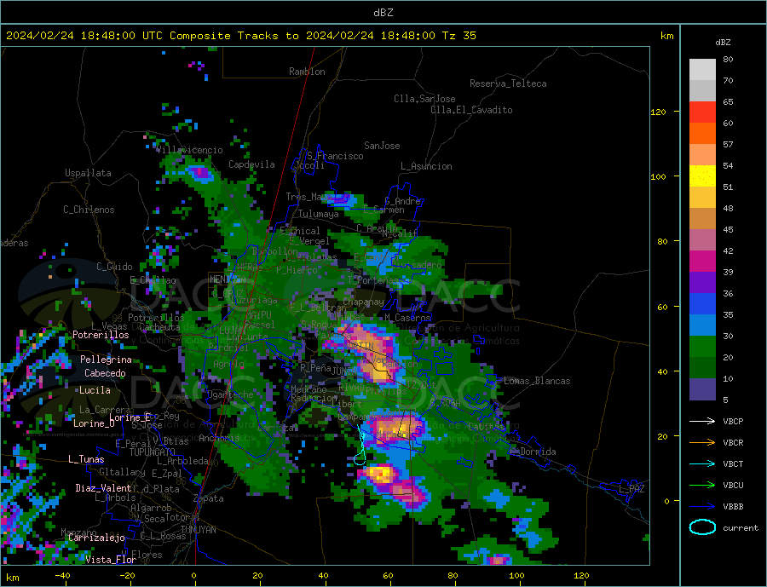Click the cyan 'current' ellipse in legend
This screenshot has width=767, height=587.
702,527
